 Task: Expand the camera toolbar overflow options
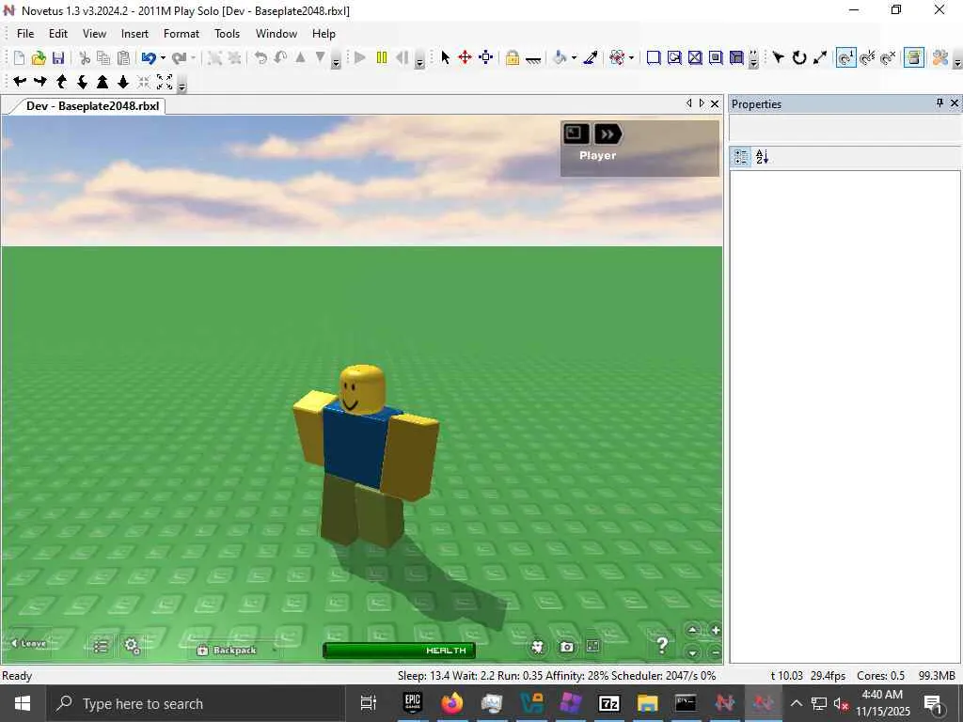click(182, 85)
